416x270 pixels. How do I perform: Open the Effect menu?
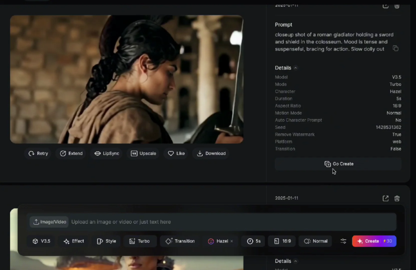pyautogui.click(x=74, y=241)
